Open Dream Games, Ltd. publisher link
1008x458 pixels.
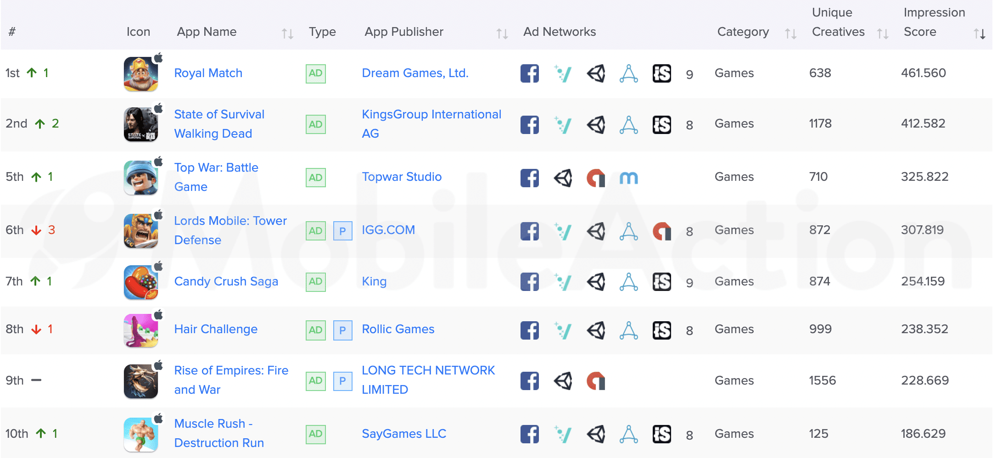click(415, 73)
